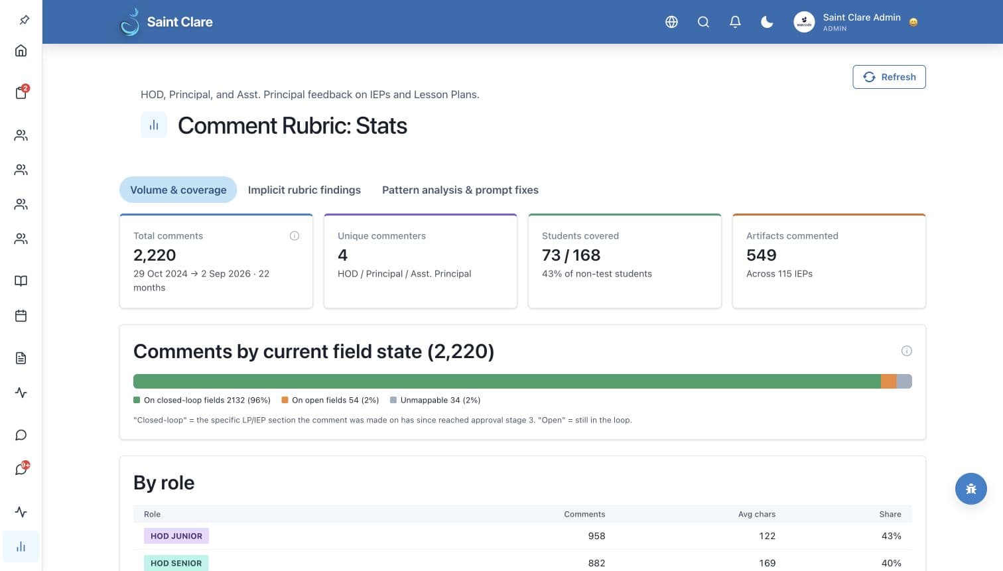The height and width of the screenshot is (571, 1003).
Task: Click the 73 / 168 students value
Action: tap(571, 255)
